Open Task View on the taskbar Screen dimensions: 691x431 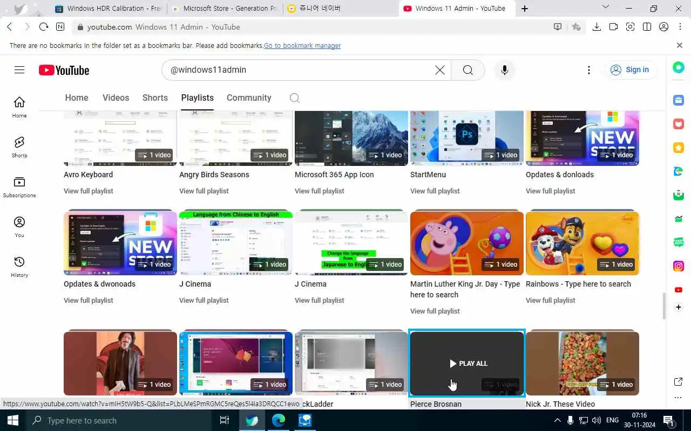click(225, 420)
